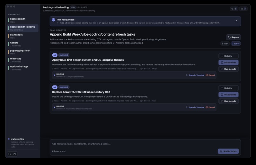Image resolution: width=256 pixels, height=165 pixels.
Task: Select the topic-mind-app project
Action: (23, 68)
